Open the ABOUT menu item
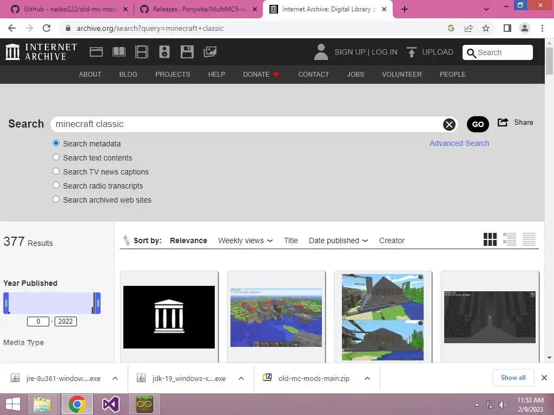Viewport: 554px width, 415px height. [90, 75]
